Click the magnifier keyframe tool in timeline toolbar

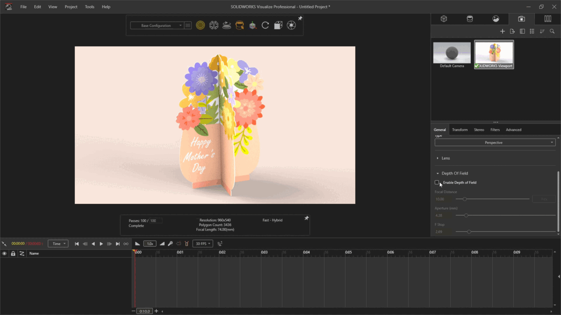coord(170,243)
